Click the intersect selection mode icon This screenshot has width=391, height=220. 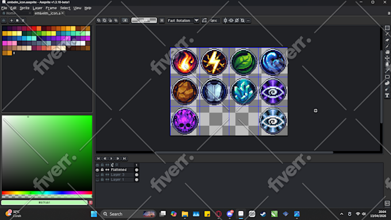[116, 21]
